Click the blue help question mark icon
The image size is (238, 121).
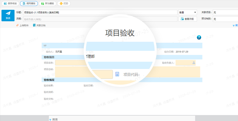199,37
